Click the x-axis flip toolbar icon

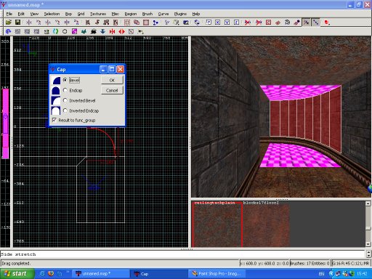(29, 23)
